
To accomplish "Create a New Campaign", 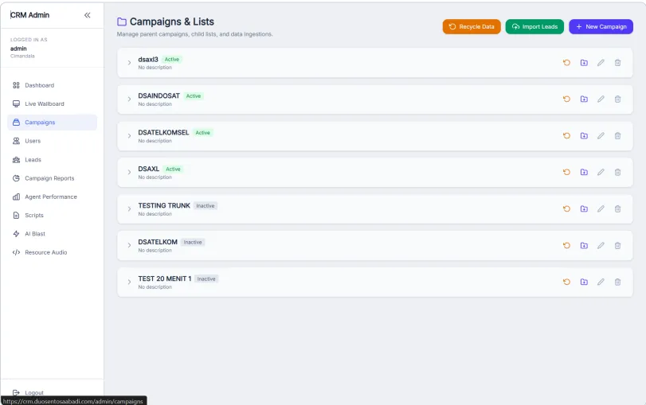I will [601, 27].
